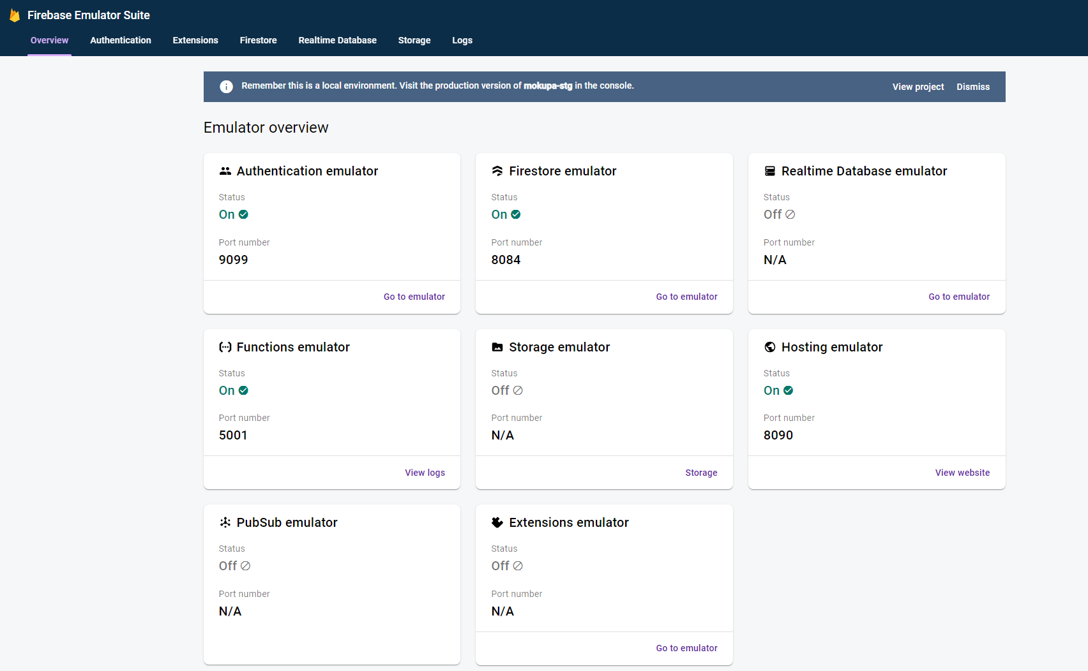Click Hosting port number 8090
This screenshot has width=1088, height=671.
pyautogui.click(x=778, y=435)
